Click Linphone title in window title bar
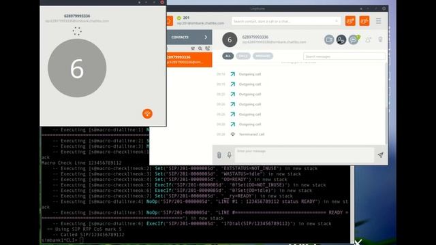 click(x=258, y=9)
